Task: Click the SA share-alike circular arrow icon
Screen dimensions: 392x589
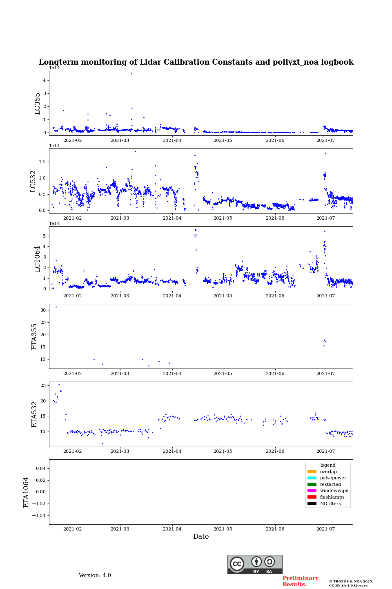Action: (x=269, y=562)
